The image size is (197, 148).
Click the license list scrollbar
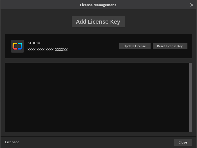[191, 97]
